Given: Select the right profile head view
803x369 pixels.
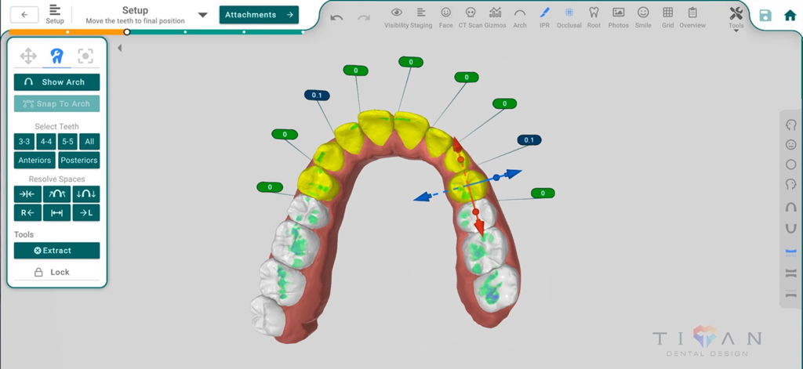Looking at the screenshot, I should tap(790, 125).
